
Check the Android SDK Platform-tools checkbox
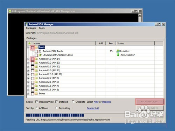[36, 55]
